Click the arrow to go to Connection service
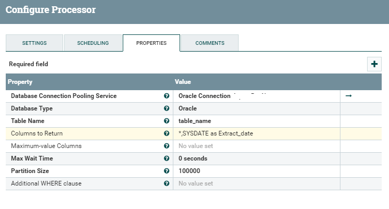 (x=349, y=96)
